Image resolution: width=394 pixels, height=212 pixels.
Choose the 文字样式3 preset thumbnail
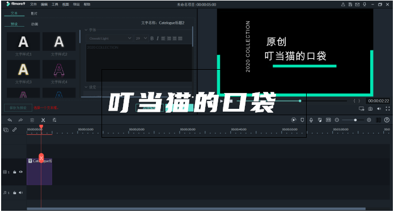23,70
